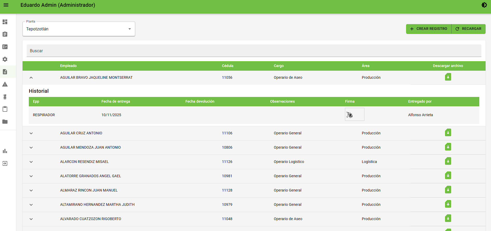Image resolution: width=491 pixels, height=231 pixels.
Task: Click the logout exit sidebar icon
Action: [5, 163]
